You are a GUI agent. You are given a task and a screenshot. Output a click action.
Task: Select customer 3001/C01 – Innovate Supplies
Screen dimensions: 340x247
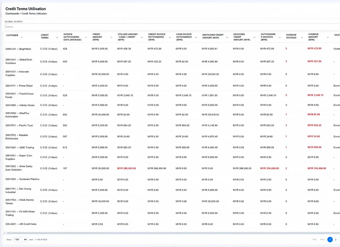point(17,73)
